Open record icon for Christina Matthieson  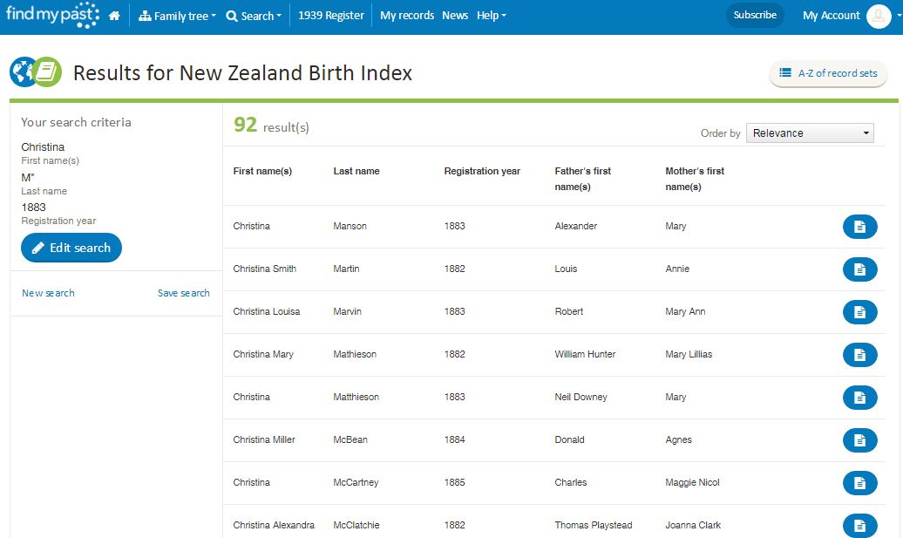pyautogui.click(x=859, y=398)
